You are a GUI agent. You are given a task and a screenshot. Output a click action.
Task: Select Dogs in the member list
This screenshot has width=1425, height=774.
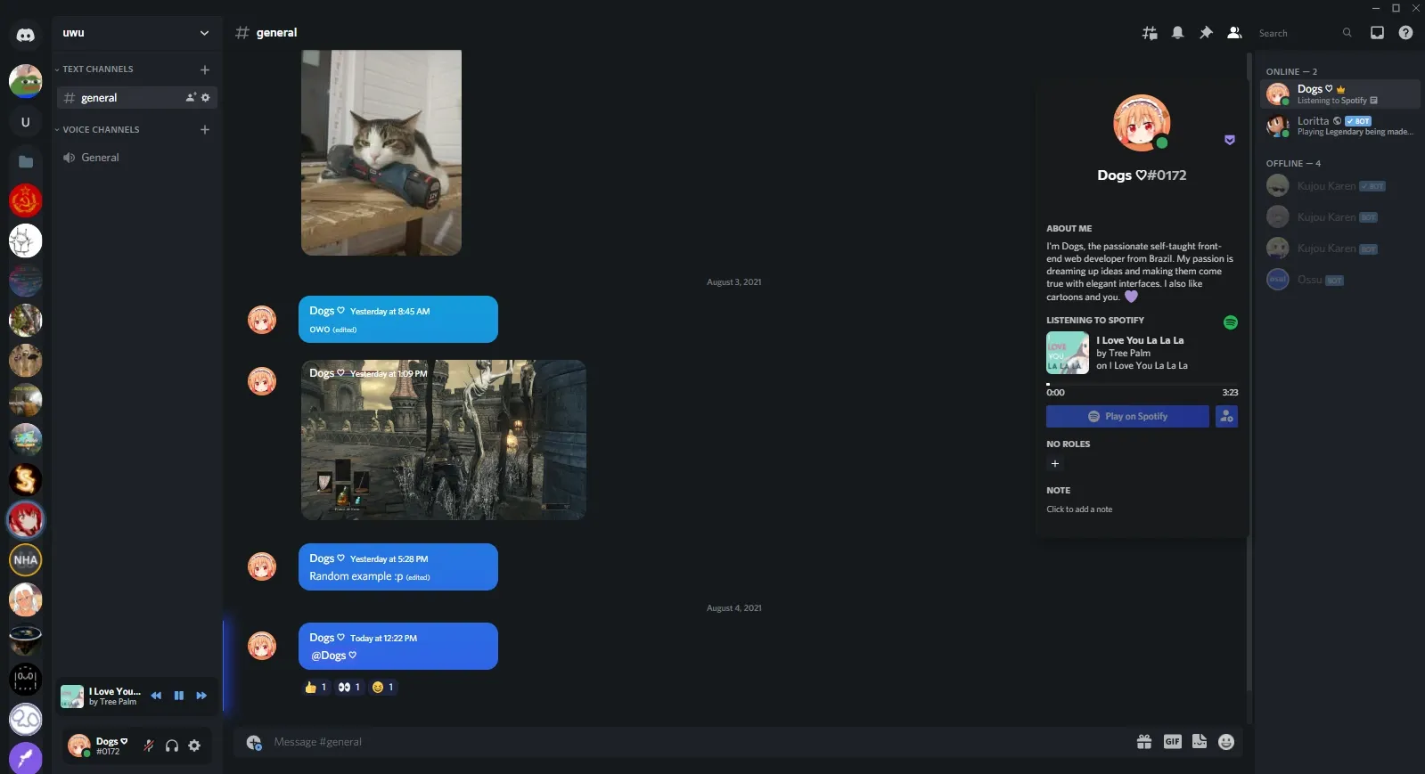click(x=1339, y=94)
